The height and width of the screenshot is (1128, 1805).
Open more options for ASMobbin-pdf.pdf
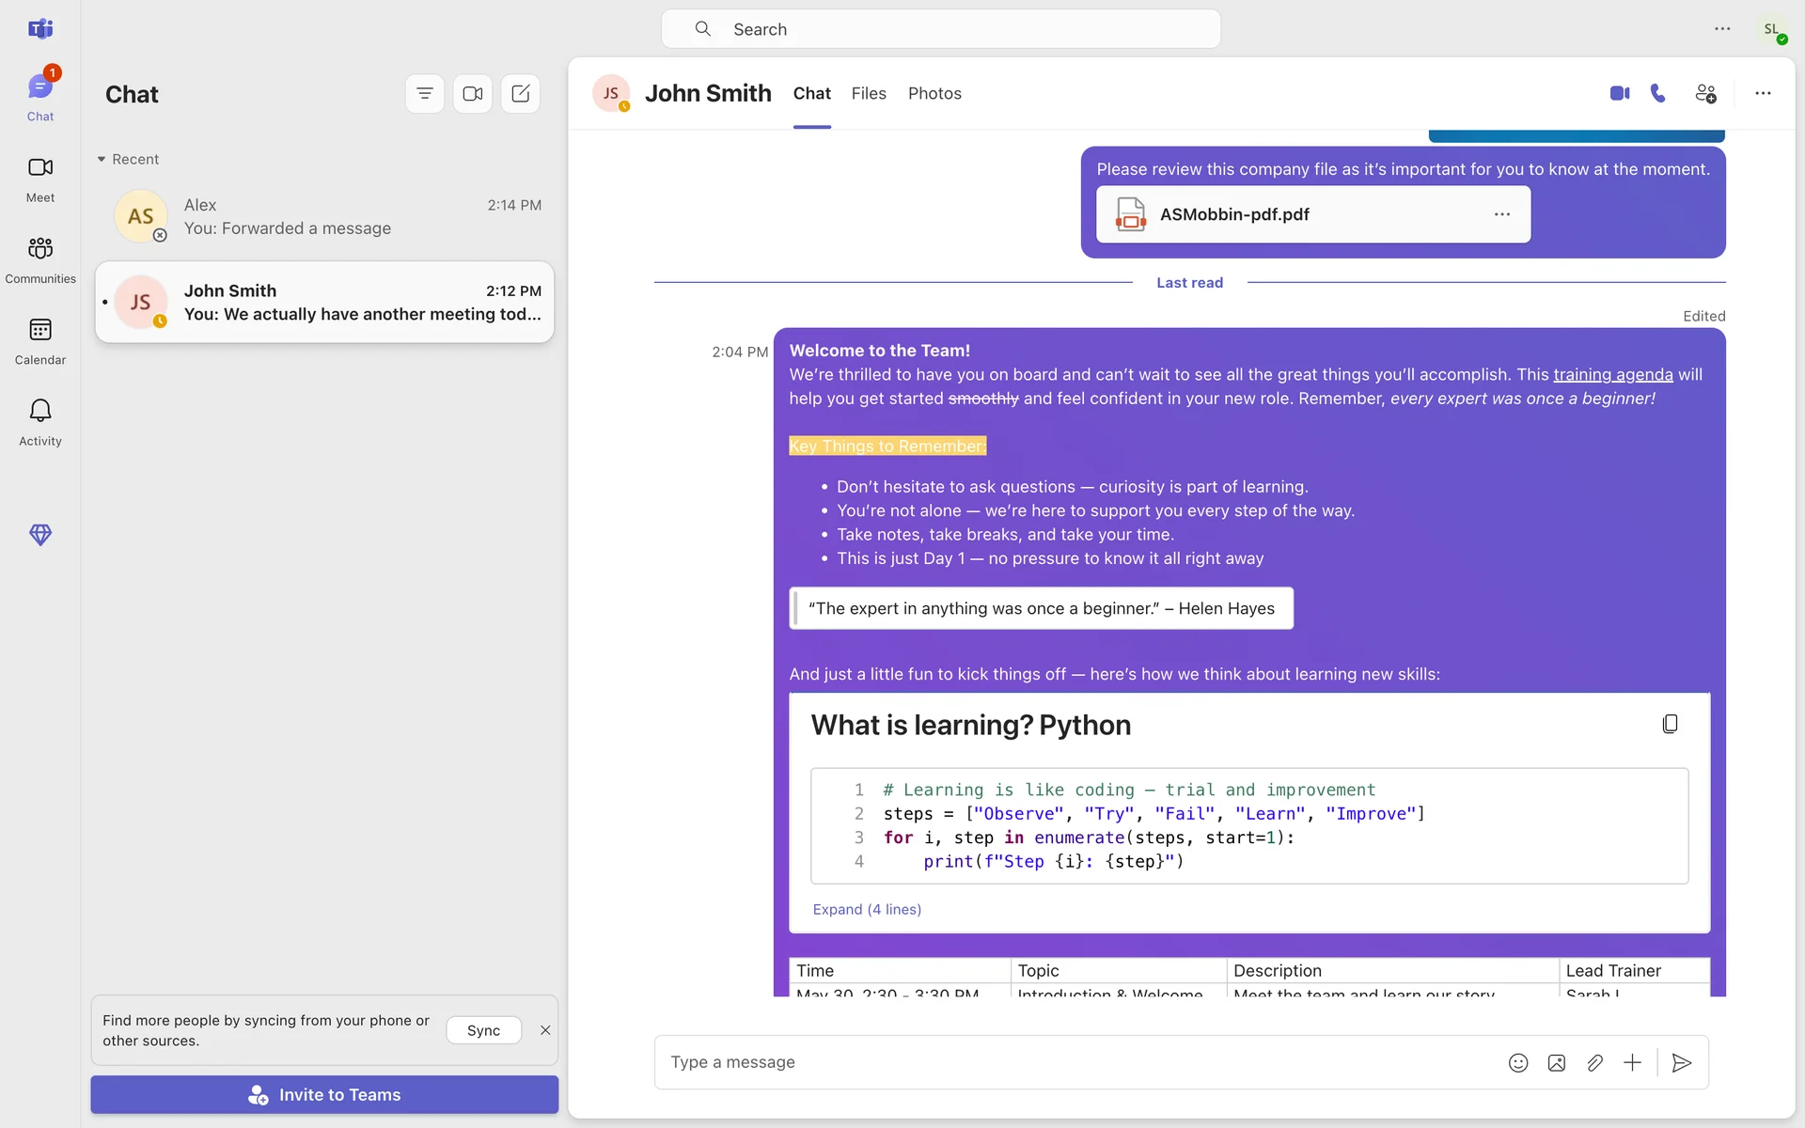[1501, 214]
